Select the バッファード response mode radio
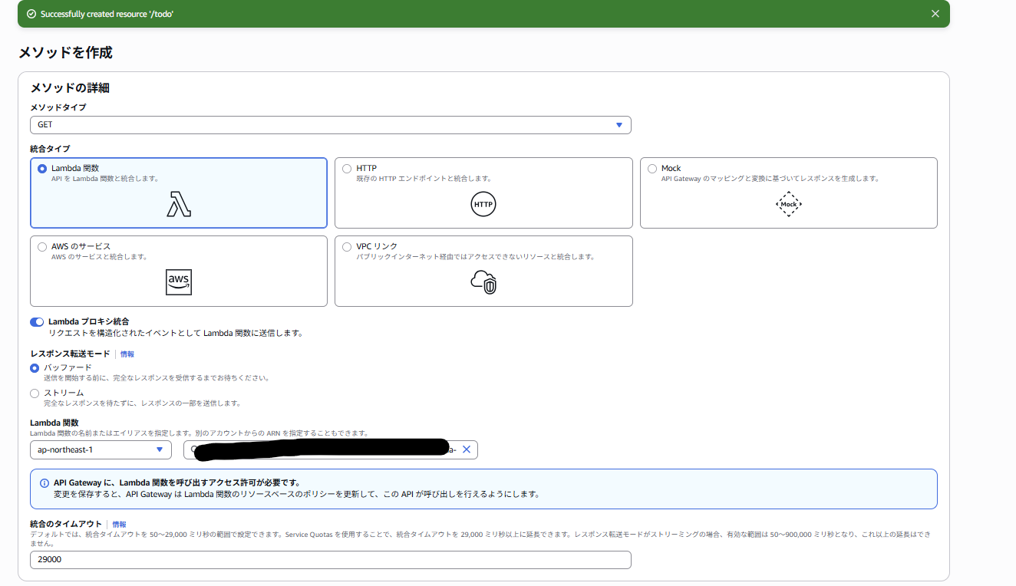1016x586 pixels. 35,368
